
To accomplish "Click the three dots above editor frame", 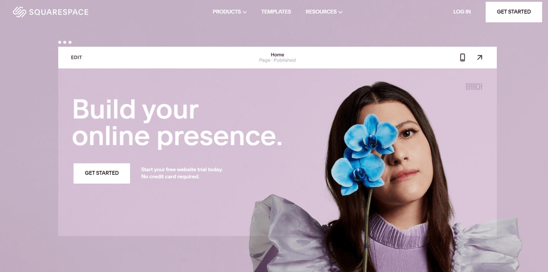I will 65,42.
